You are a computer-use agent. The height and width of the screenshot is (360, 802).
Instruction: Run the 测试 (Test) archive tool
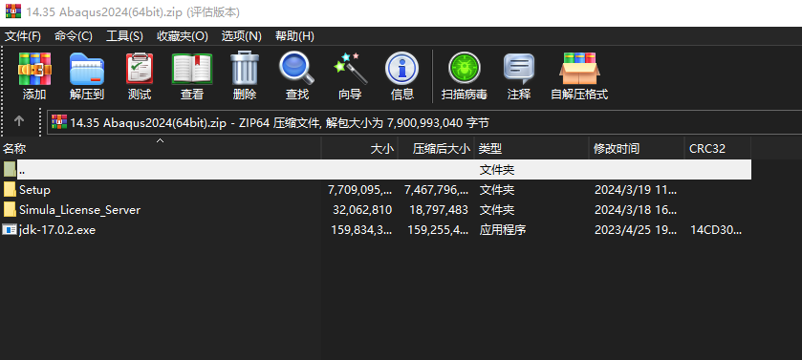[140, 69]
